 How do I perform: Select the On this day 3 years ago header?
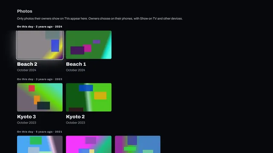pos(40,79)
